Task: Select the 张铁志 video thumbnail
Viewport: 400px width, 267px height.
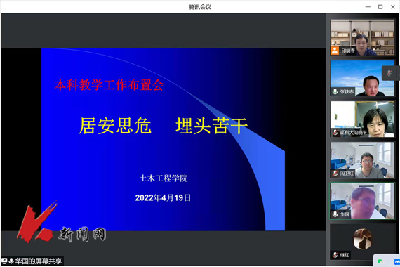Action: (362, 78)
